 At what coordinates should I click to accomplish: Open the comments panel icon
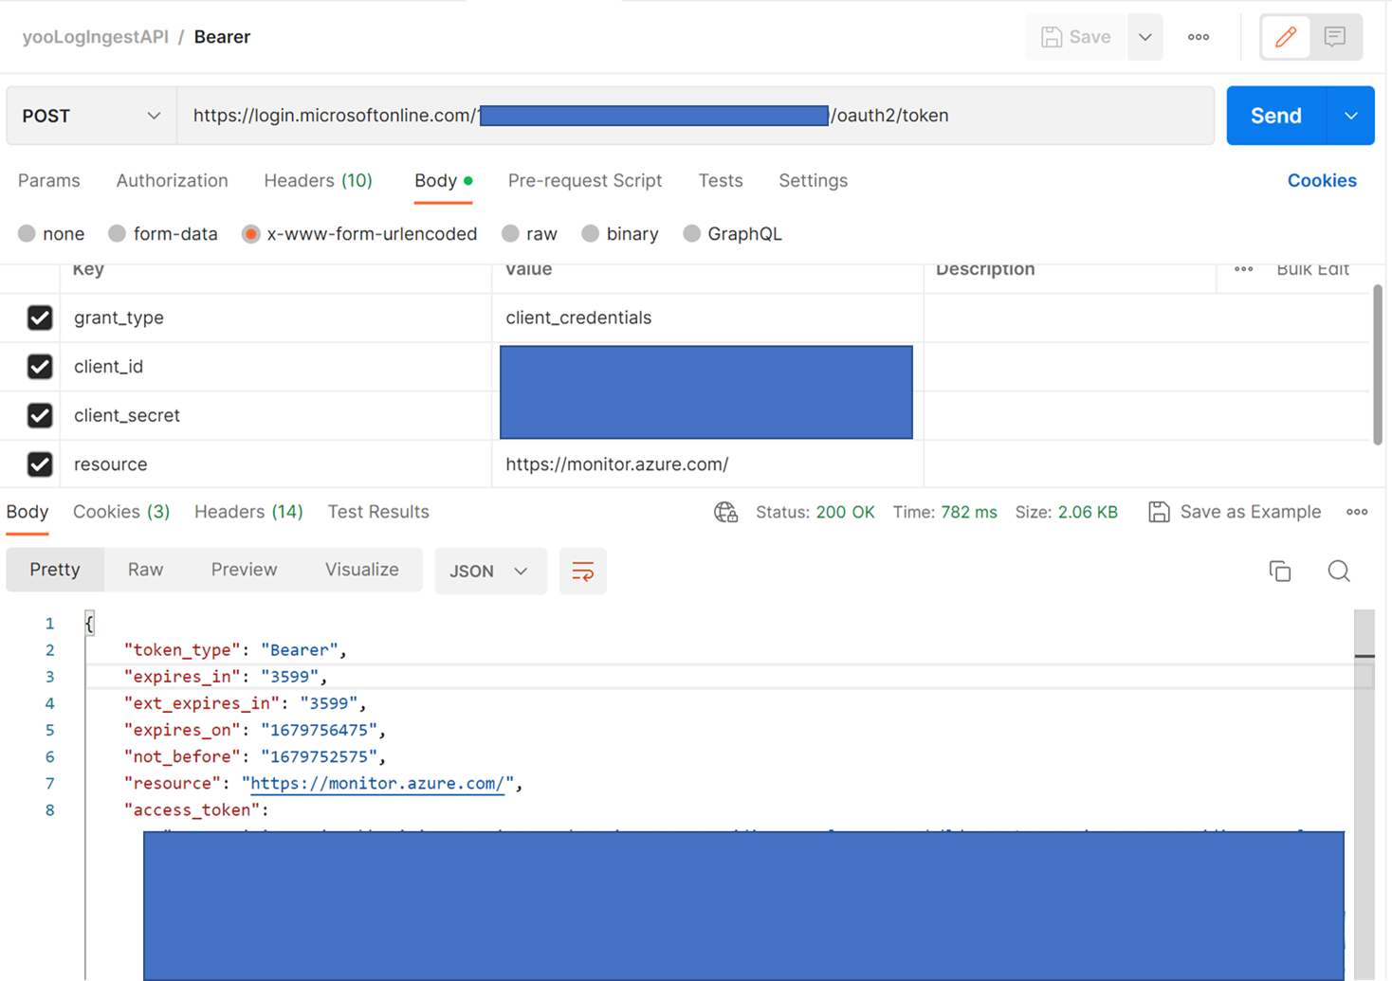[x=1335, y=36]
